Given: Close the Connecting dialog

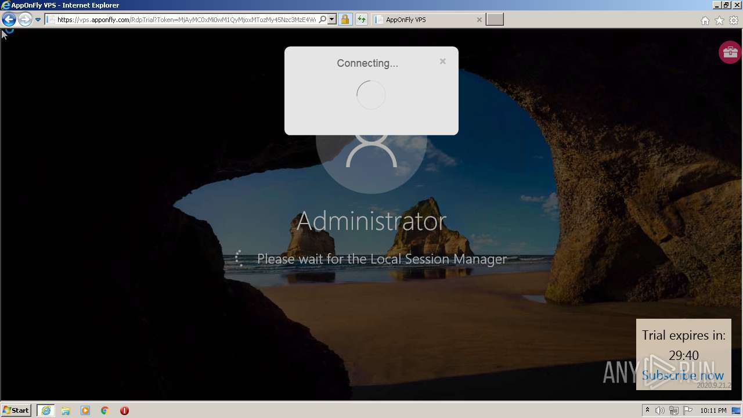Looking at the screenshot, I should coord(442,62).
